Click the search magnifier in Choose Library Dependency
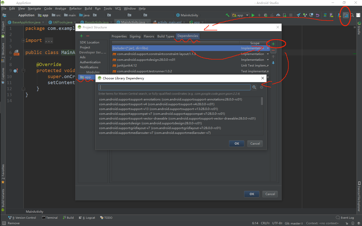Image resolution: width=362 pixels, height=226 pixels. click(x=254, y=87)
